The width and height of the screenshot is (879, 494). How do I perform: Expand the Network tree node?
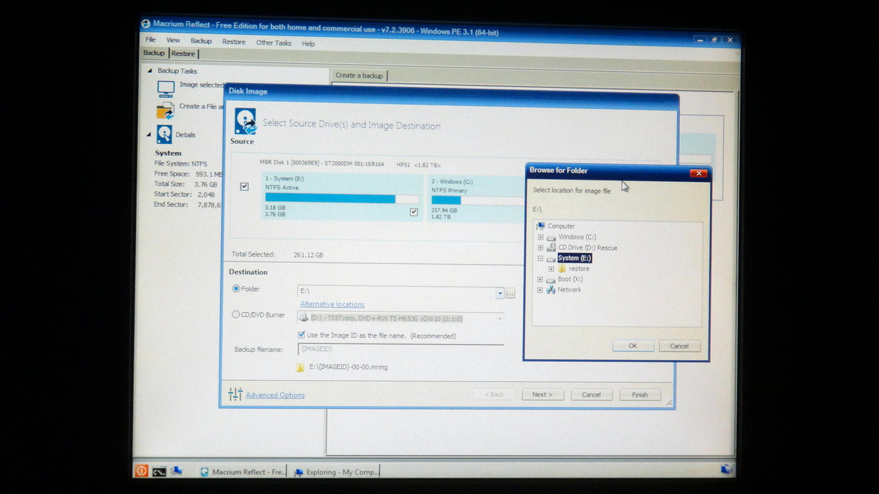(540, 290)
